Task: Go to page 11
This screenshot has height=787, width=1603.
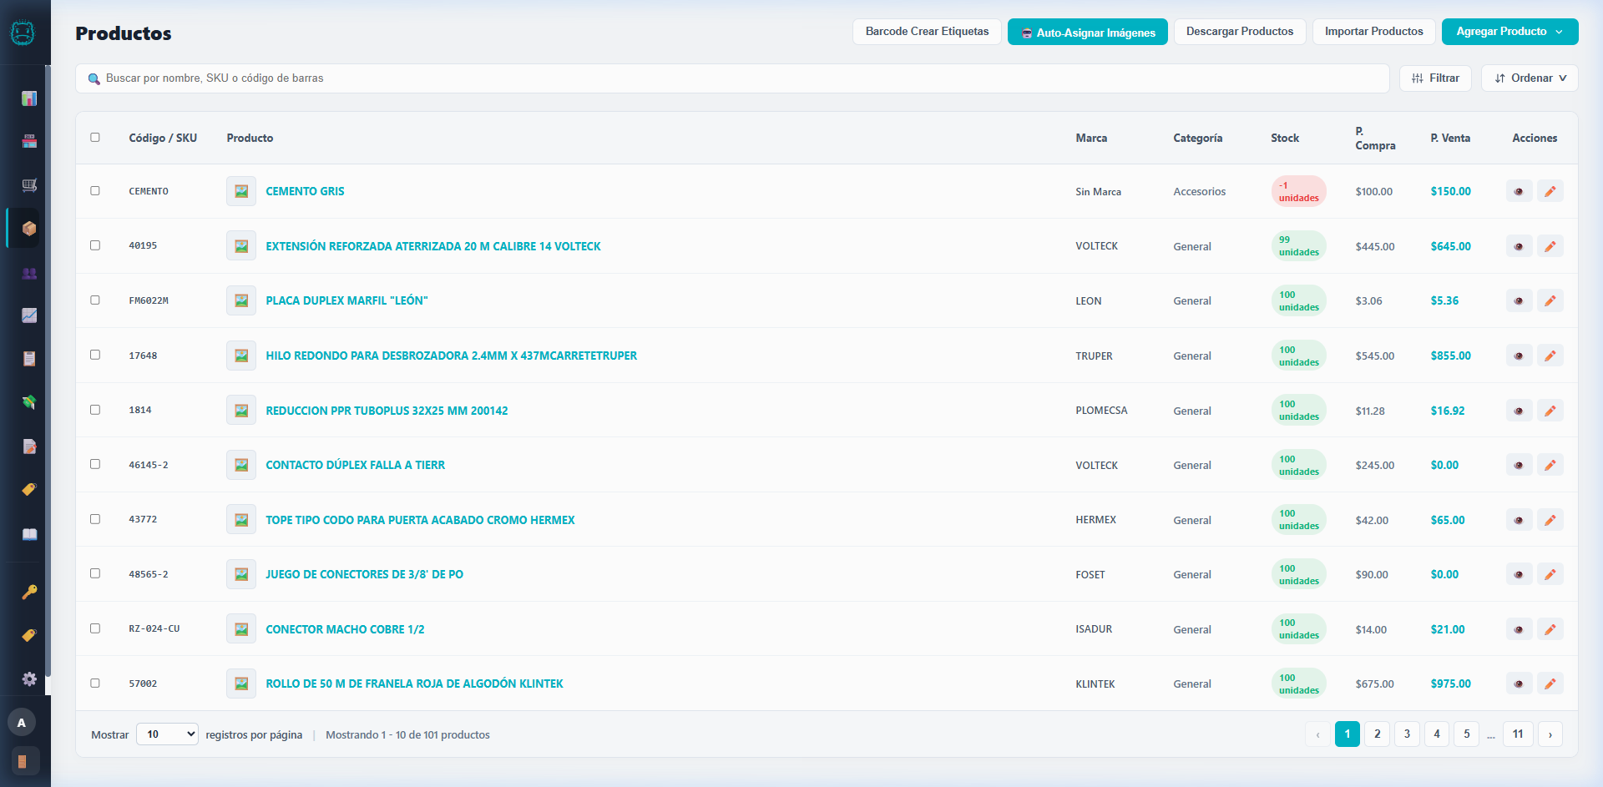Action: [x=1518, y=734]
